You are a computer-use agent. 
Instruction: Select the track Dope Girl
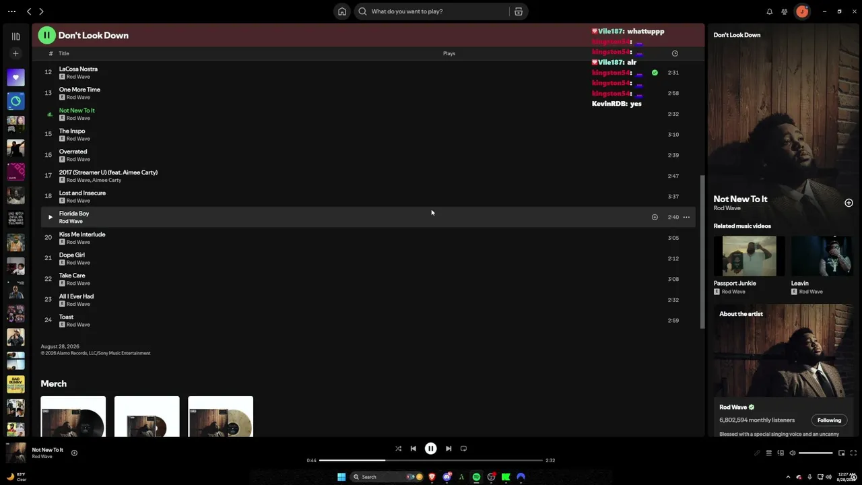pos(72,255)
